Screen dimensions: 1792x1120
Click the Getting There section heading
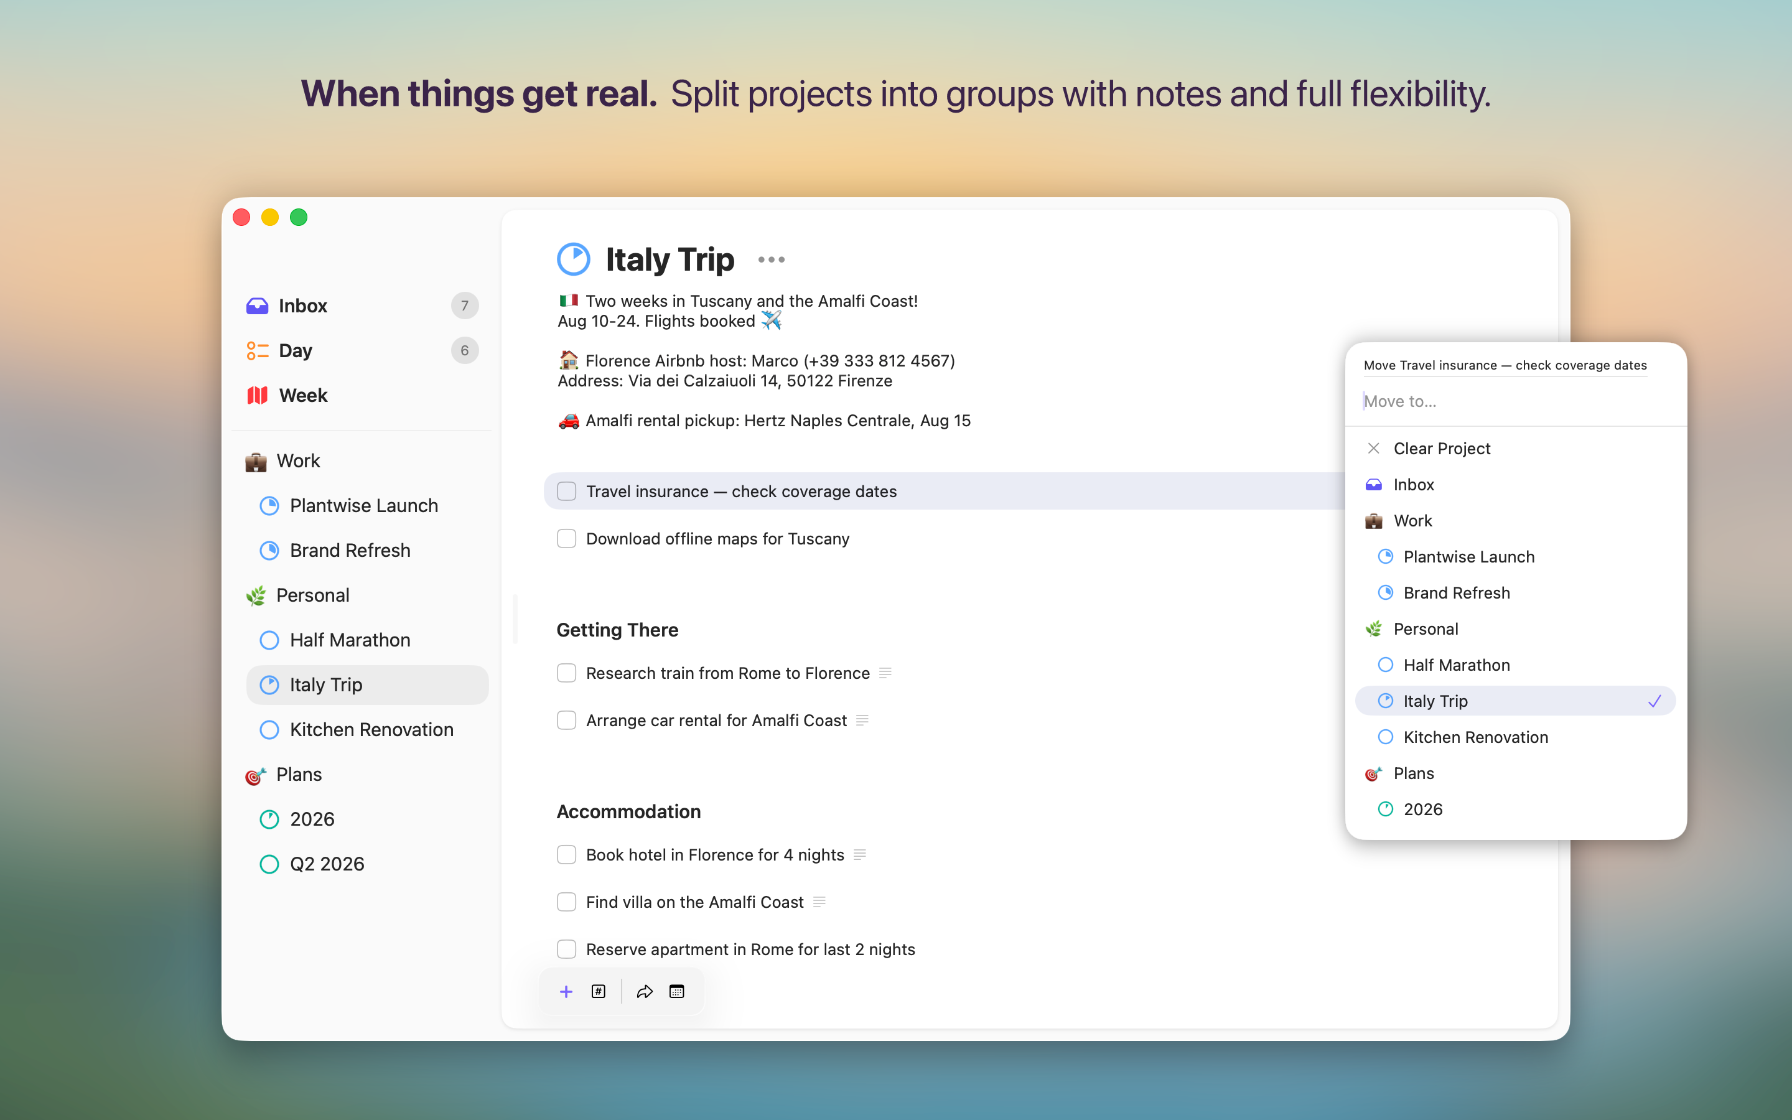click(x=617, y=630)
